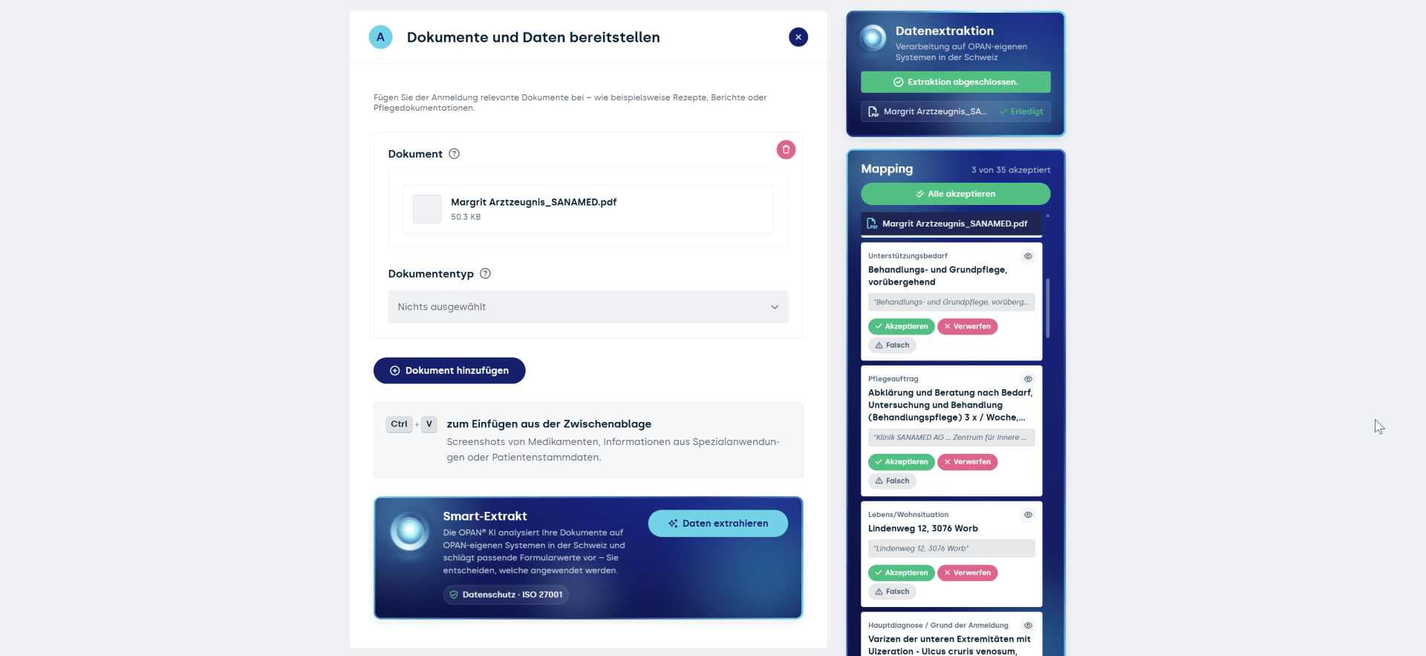The height and width of the screenshot is (656, 1426).
Task: Open help icon next to 'Dokumententyp' label
Action: (485, 273)
